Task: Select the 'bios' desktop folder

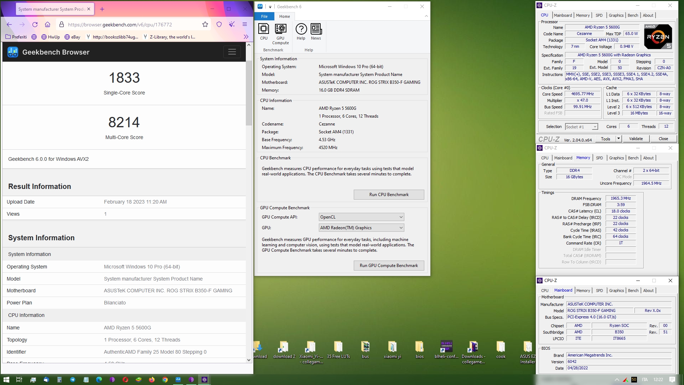Action: tap(419, 349)
